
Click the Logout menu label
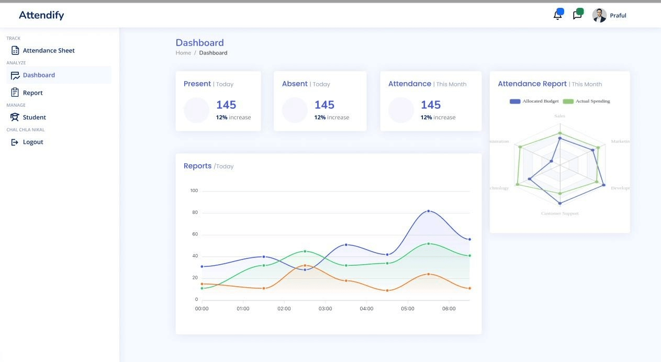[x=33, y=142]
